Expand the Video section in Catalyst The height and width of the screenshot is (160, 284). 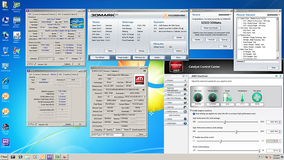[x=176, y=103]
